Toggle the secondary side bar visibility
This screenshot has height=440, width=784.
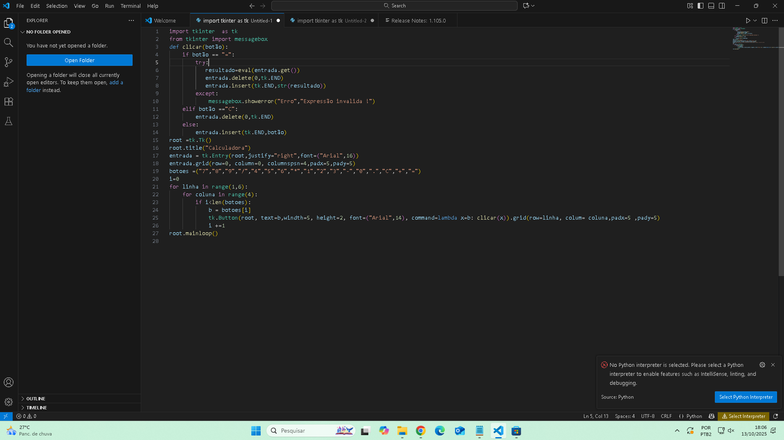pyautogui.click(x=722, y=6)
